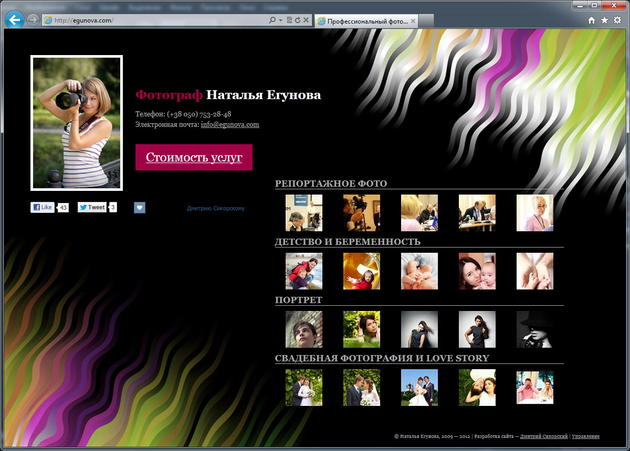This screenshot has width=630, height=451.
Task: Click the Tweet button
Action: 92,207
